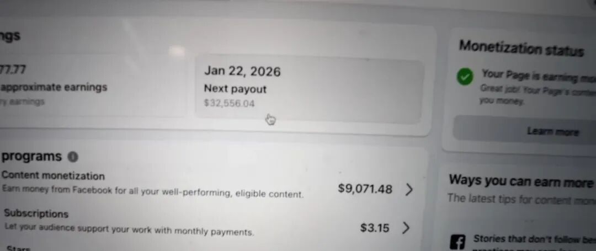Click the Learn more button
This screenshot has width=596, height=251.
tap(524, 130)
